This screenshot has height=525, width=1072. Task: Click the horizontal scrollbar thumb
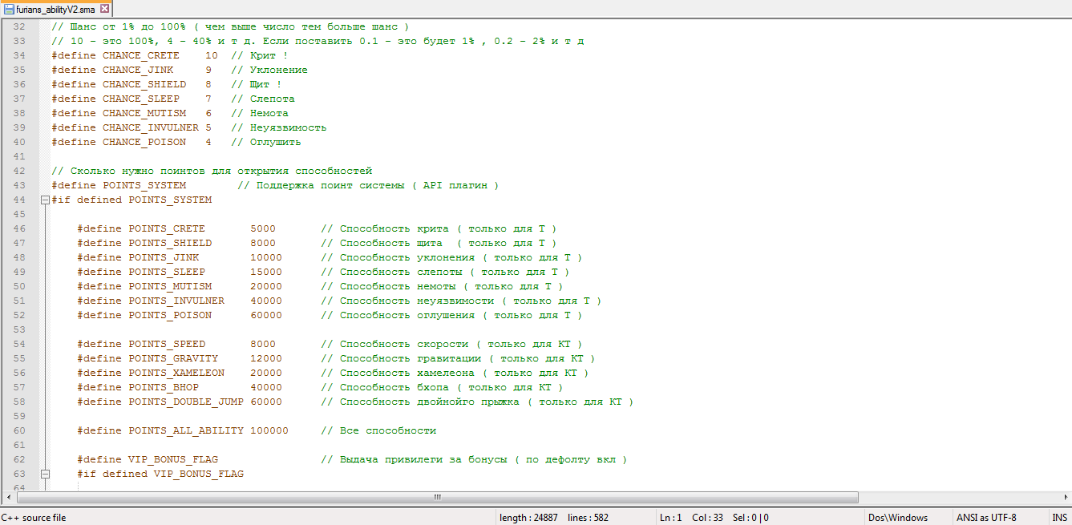[437, 497]
